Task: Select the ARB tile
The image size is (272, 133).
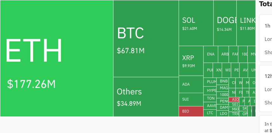Action: click(225, 54)
